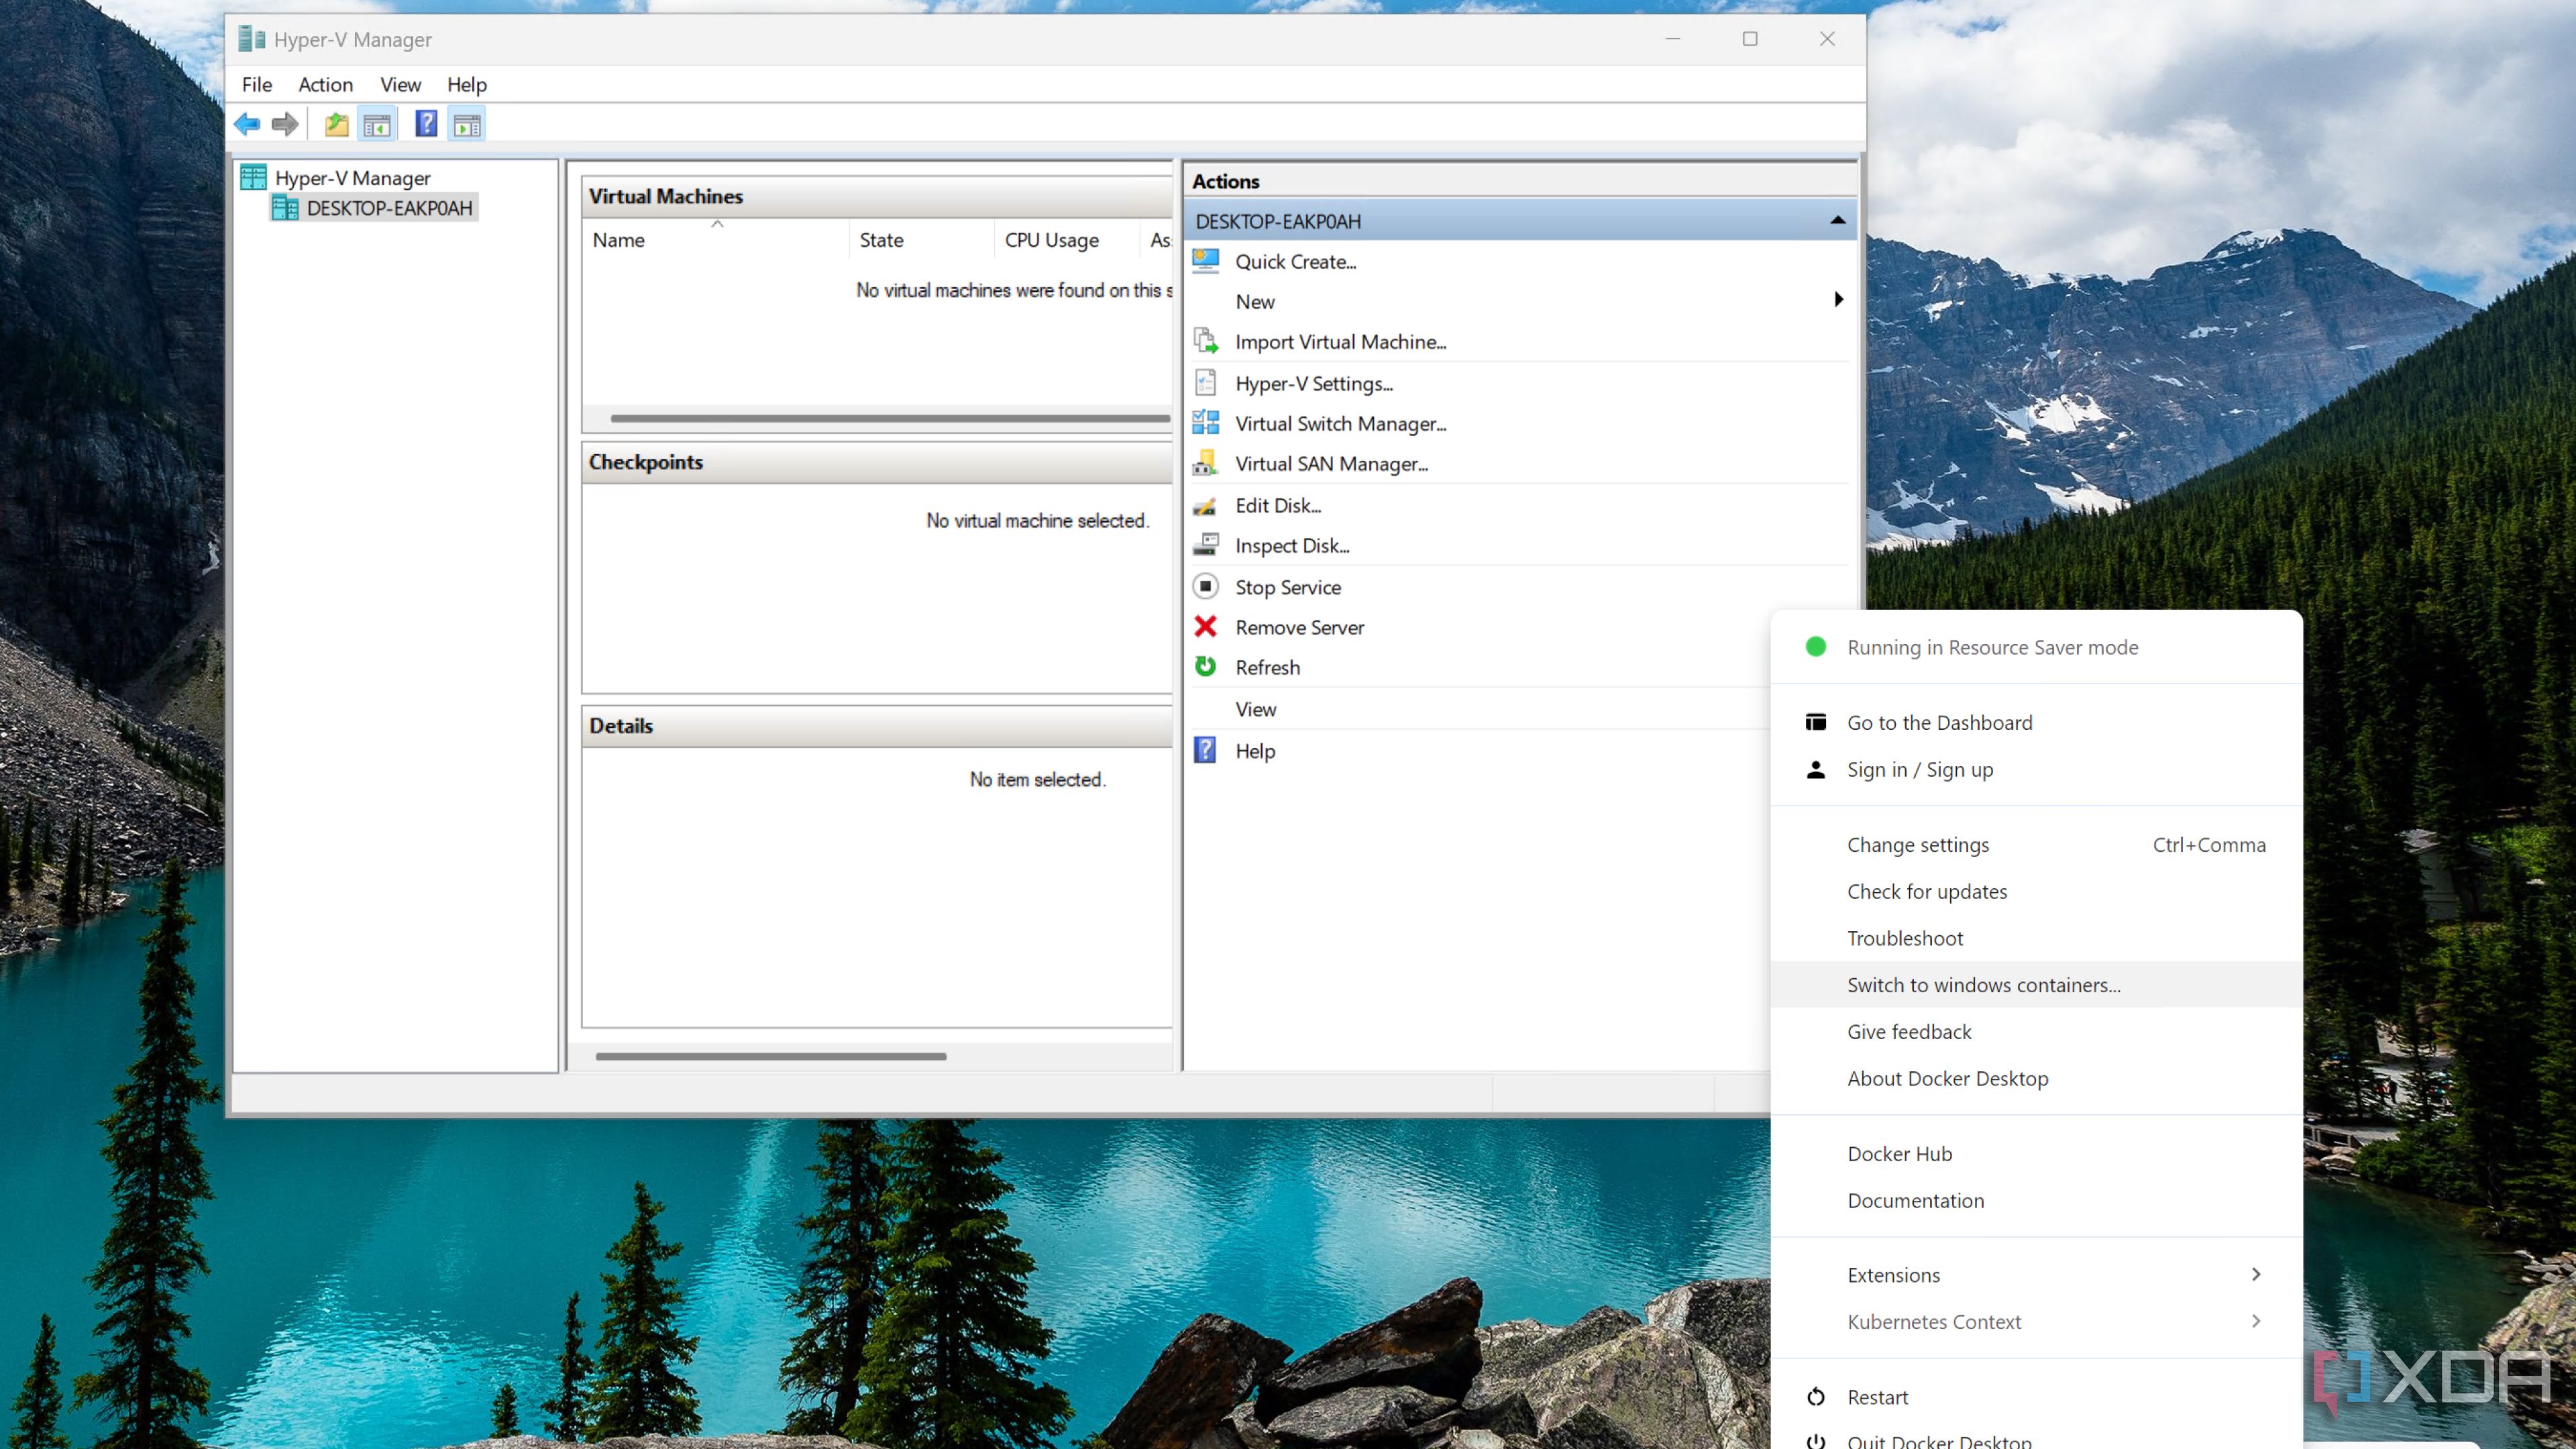Click the Docker Restart circular arrow icon
Viewport: 2576px width, 1449px height.
pos(1816,1397)
